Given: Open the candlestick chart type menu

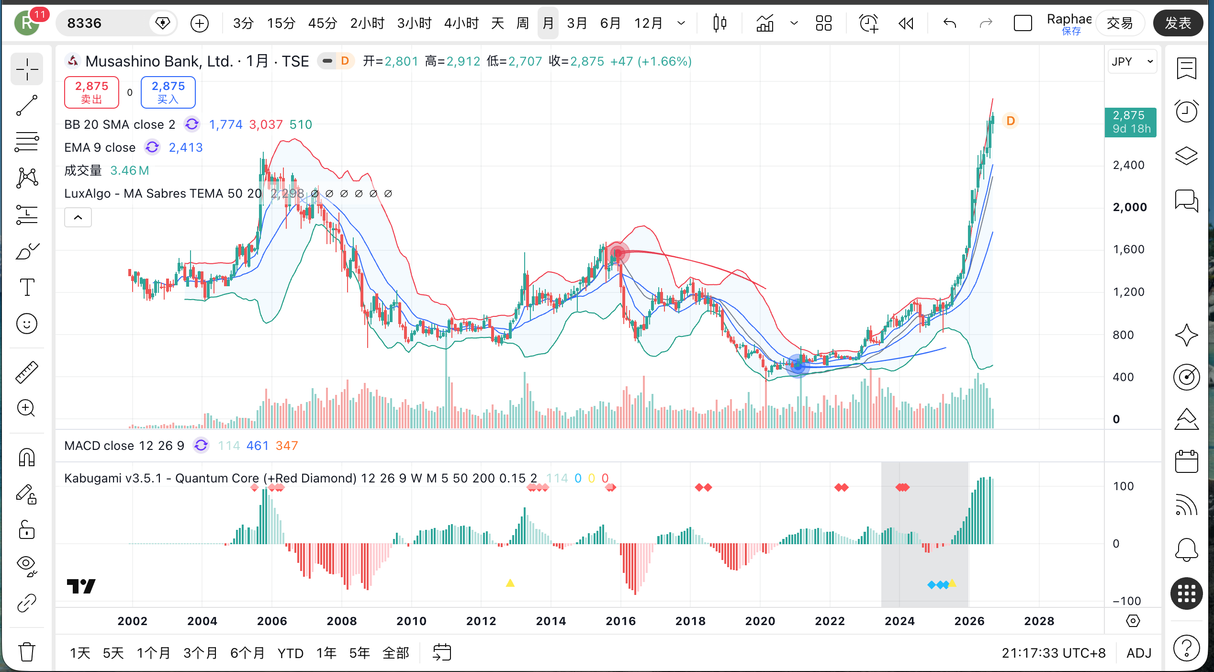Looking at the screenshot, I should [x=719, y=23].
